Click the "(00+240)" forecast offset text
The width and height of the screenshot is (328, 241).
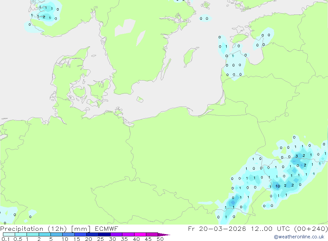click(311, 229)
